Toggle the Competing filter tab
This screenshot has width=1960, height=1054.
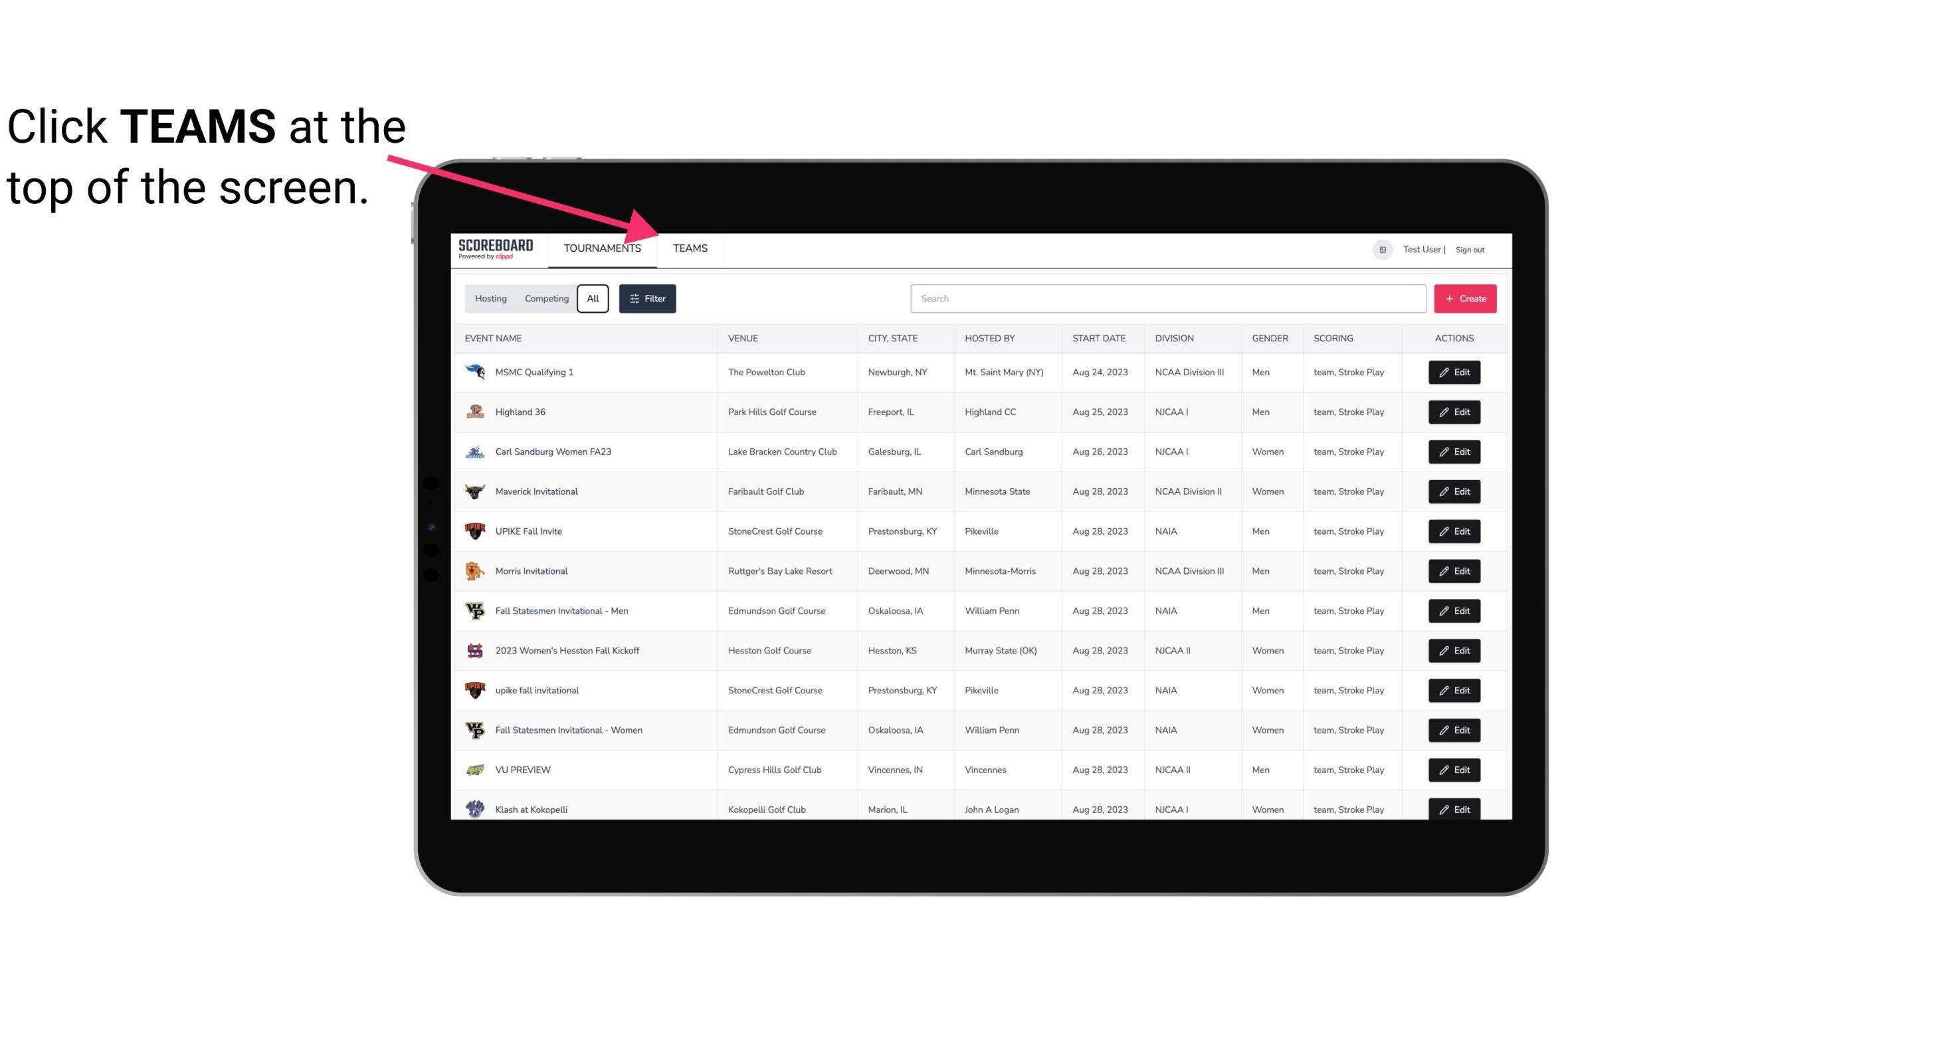(x=544, y=299)
